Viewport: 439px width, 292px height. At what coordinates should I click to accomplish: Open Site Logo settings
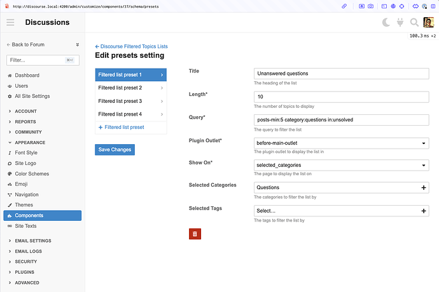pos(25,163)
